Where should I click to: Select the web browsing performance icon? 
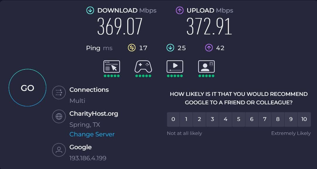(x=112, y=66)
